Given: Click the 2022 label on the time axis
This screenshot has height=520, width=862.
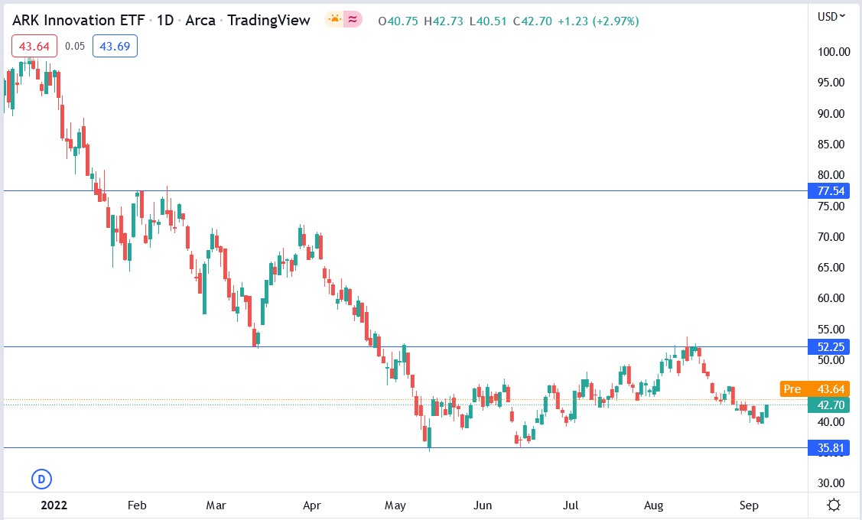Looking at the screenshot, I should (53, 505).
